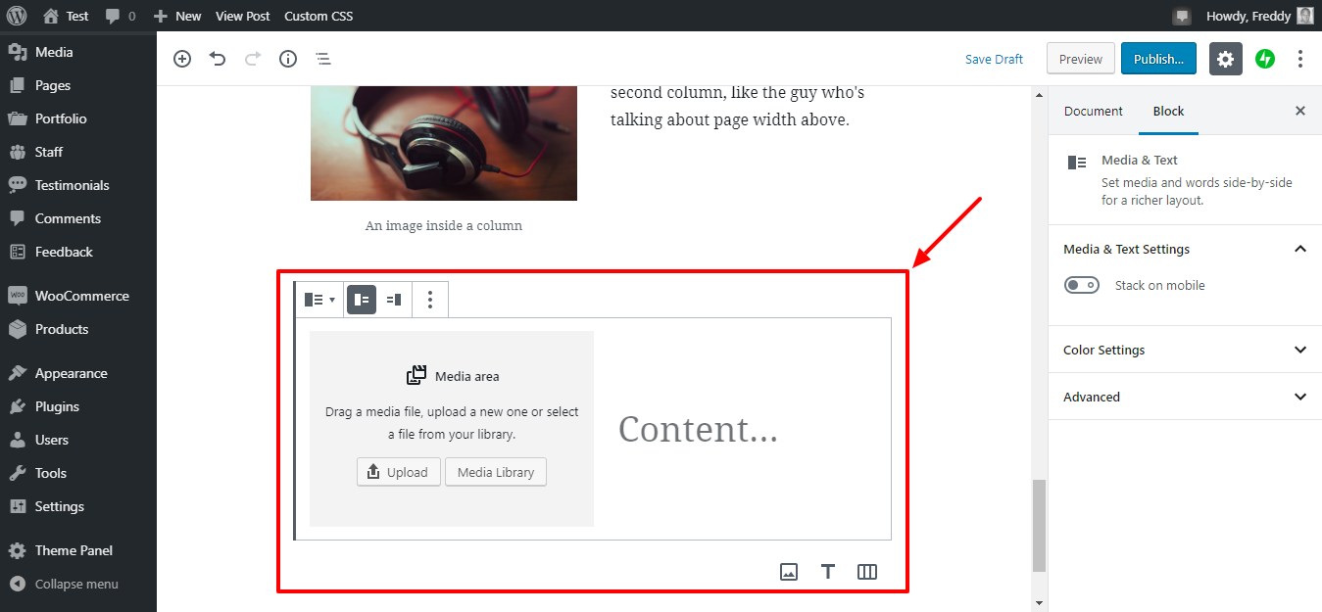The width and height of the screenshot is (1322, 612).
Task: Select show media on right alignment
Action: click(x=394, y=300)
